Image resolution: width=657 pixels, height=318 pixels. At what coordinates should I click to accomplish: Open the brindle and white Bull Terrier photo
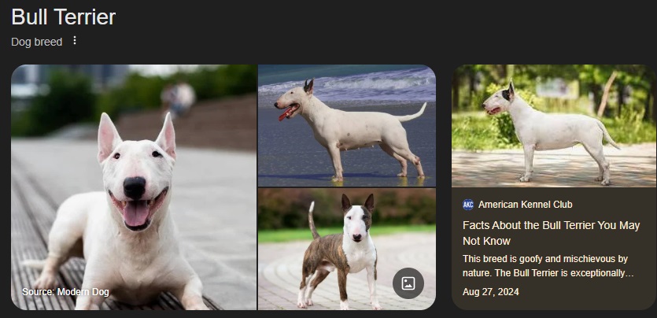(346, 249)
